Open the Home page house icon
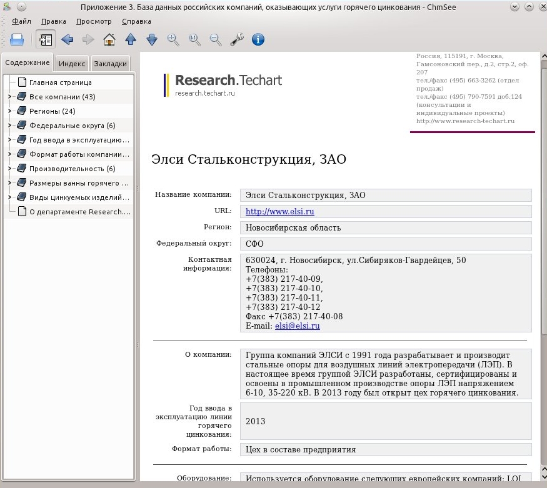Screen dimensions: 547x488 109,39
